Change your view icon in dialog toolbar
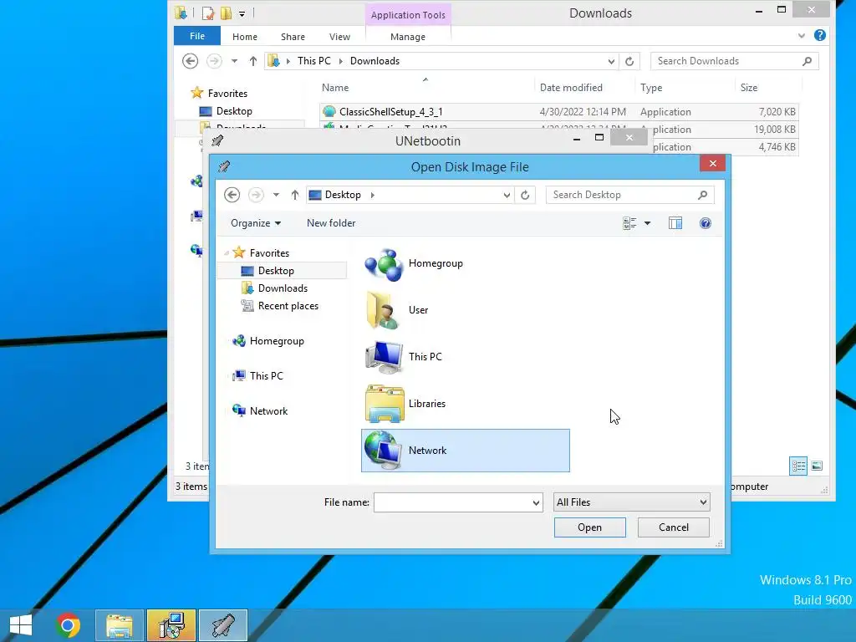The height and width of the screenshot is (642, 856). (629, 223)
